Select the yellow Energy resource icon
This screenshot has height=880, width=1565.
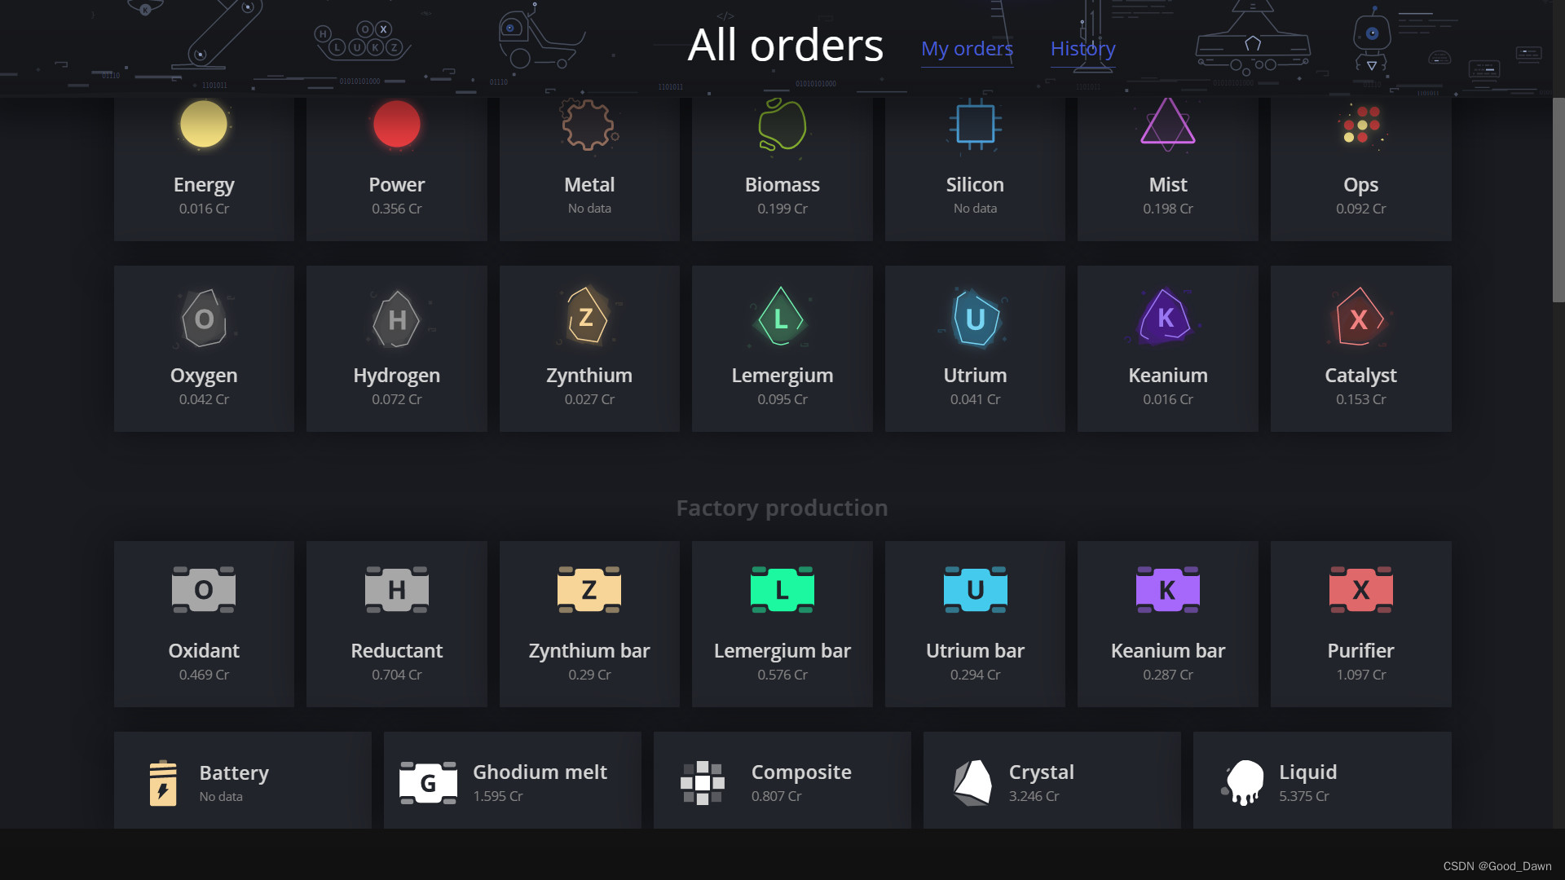click(x=204, y=125)
